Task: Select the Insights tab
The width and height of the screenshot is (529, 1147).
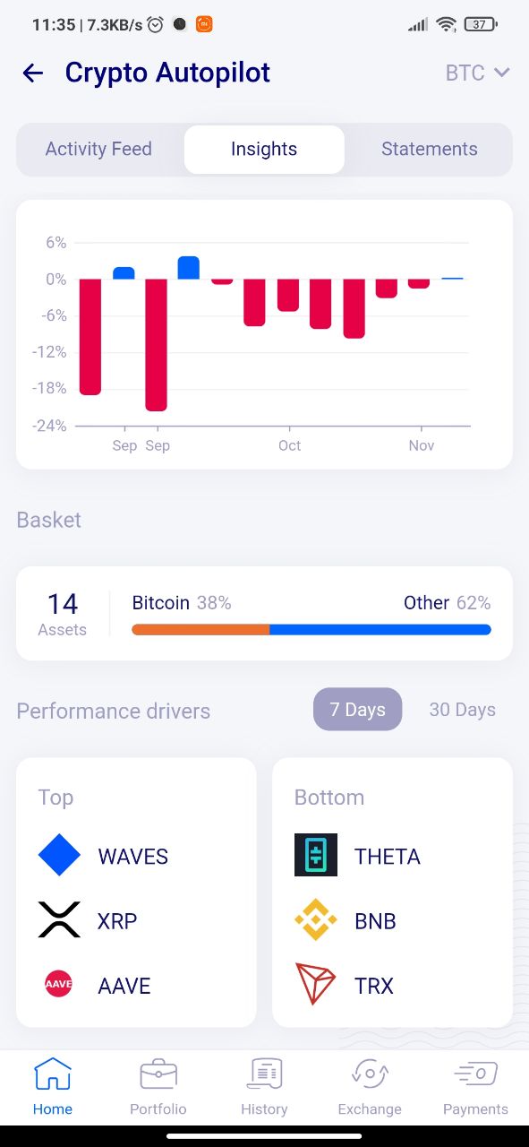Action: (x=264, y=149)
